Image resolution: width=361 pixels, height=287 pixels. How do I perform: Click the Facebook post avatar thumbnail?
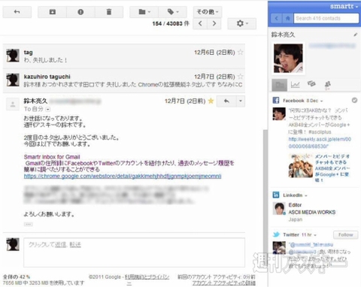pyautogui.click(x=279, y=114)
